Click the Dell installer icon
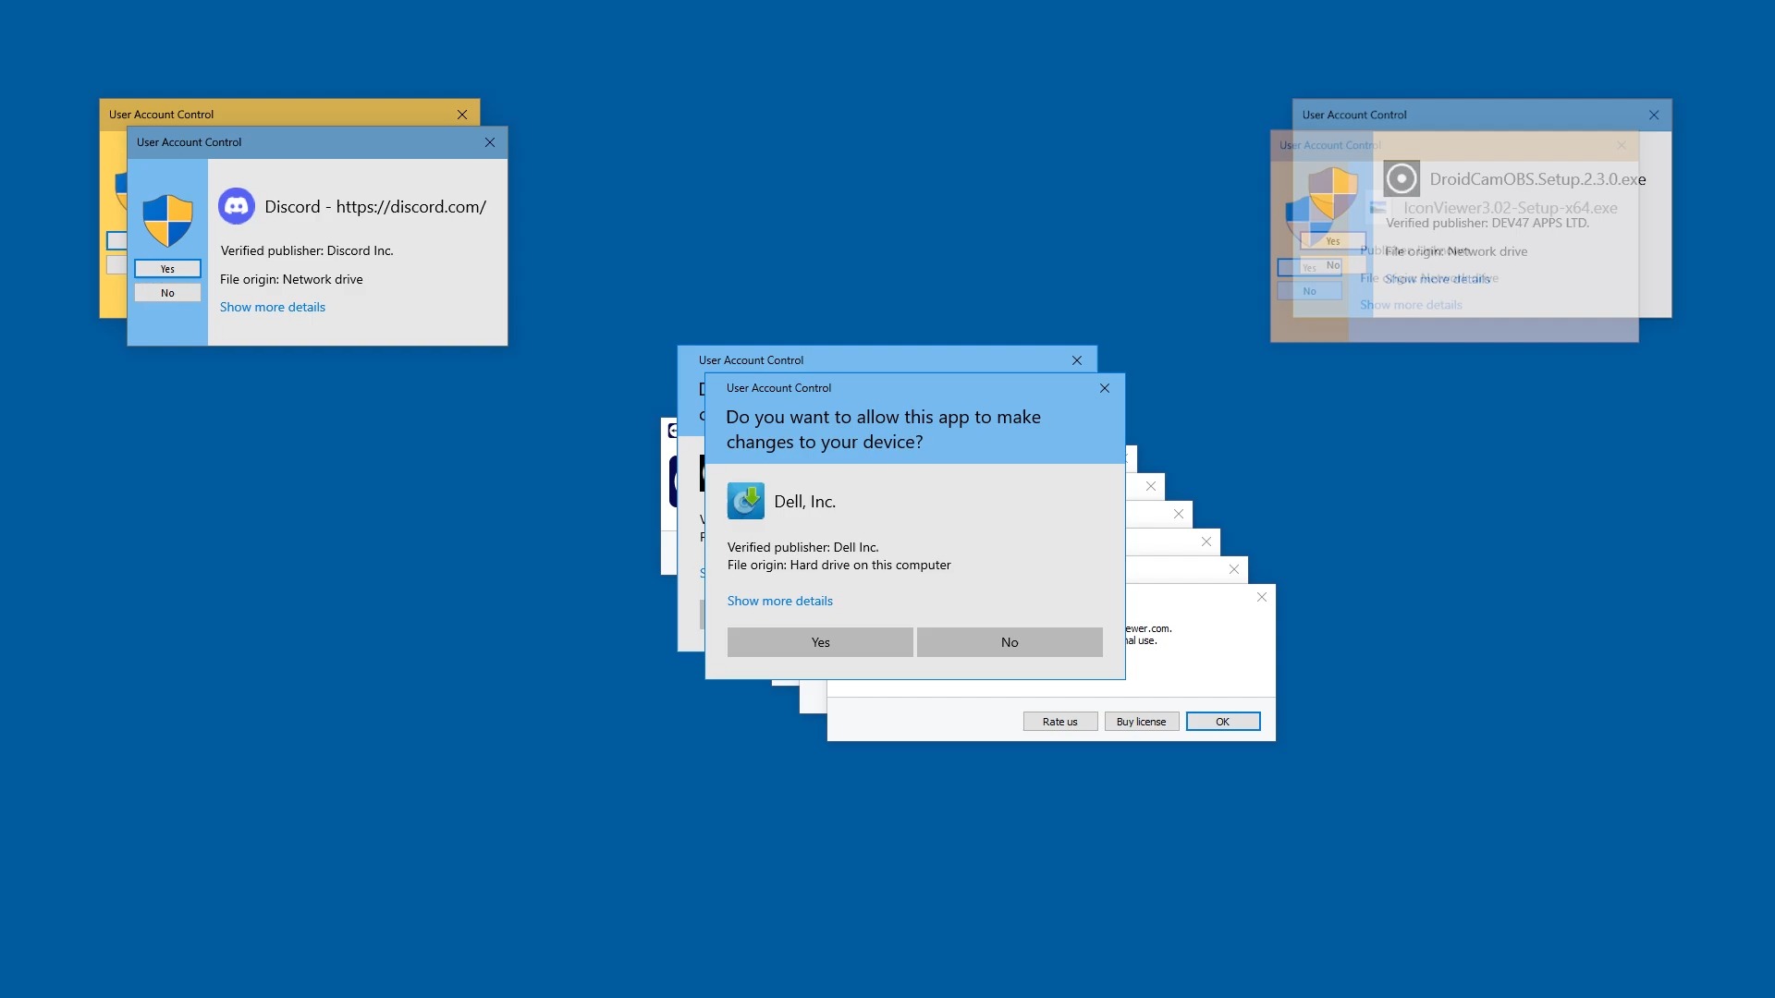Screen dimensions: 1775x998 [745, 501]
